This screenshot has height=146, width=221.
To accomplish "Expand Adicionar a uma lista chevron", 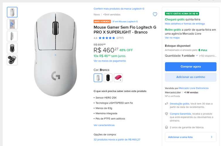I will 211,137.
